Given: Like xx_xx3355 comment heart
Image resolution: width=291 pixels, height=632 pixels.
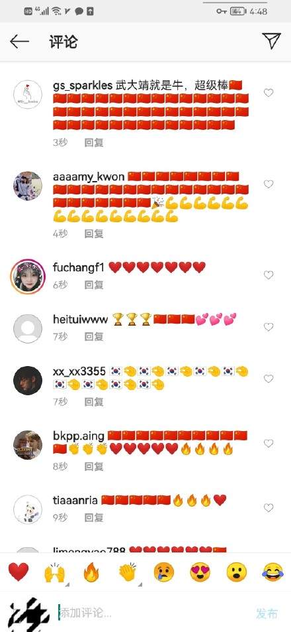Looking at the screenshot, I should (269, 379).
